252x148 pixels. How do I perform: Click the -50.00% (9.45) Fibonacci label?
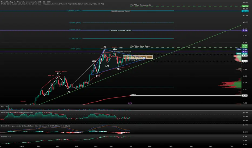[75, 30]
